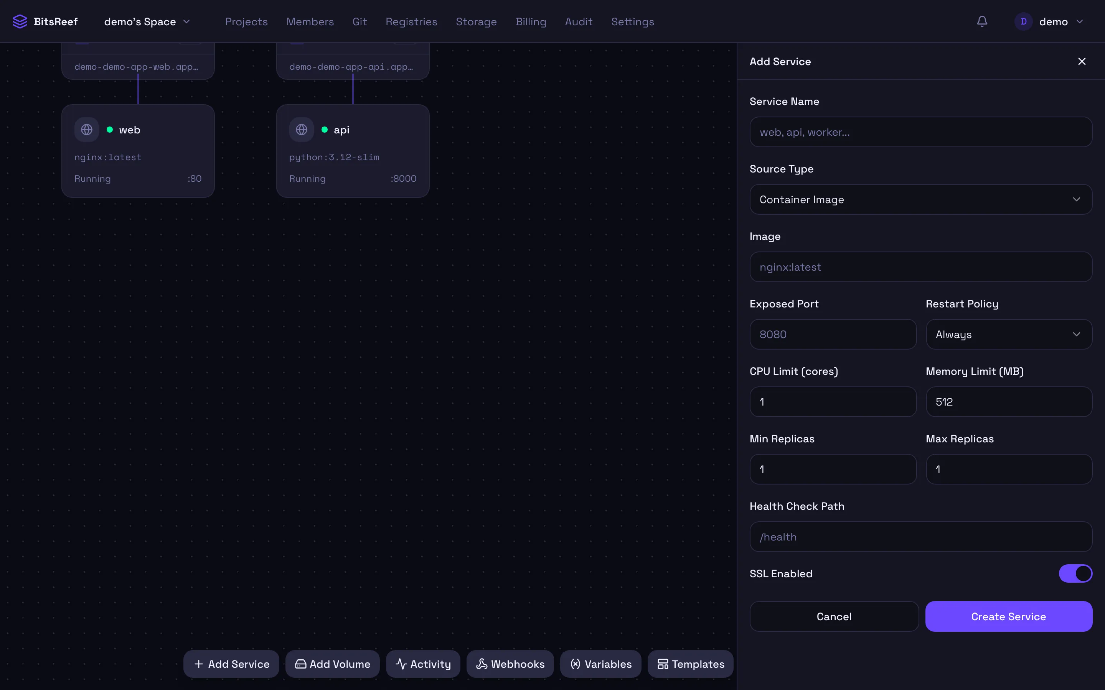Click the Health Check Path label
Screen dimensions: 1105x690
(797, 506)
